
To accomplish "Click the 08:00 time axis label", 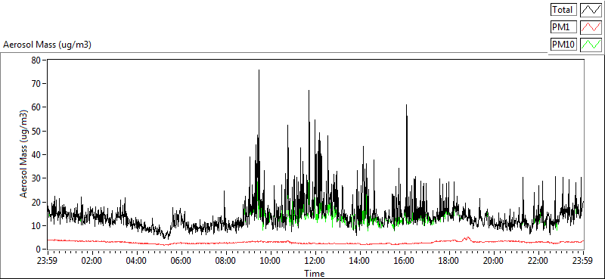I will coord(225,261).
